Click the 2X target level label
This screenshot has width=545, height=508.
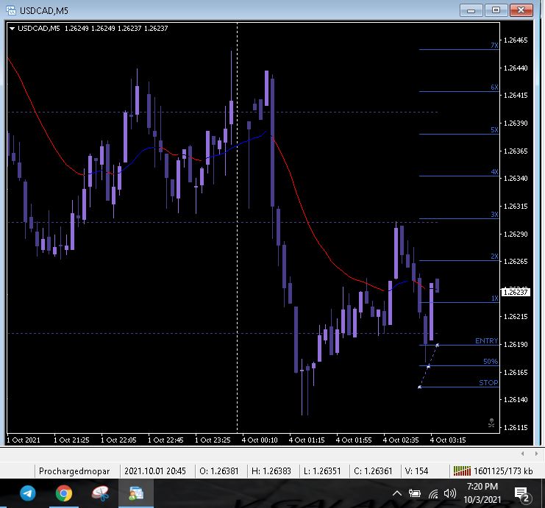tap(494, 256)
